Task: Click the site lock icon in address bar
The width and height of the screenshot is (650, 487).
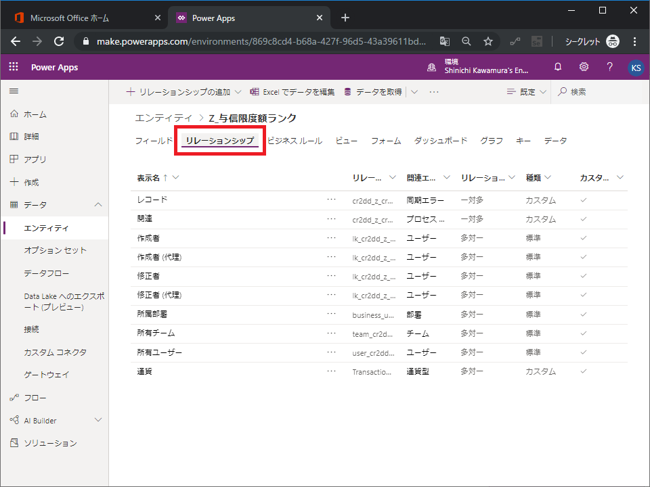Action: [x=86, y=41]
